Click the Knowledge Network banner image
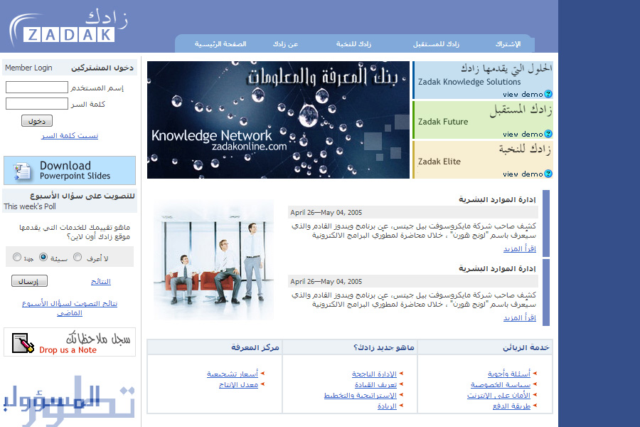The width and height of the screenshot is (640, 427). [278, 120]
